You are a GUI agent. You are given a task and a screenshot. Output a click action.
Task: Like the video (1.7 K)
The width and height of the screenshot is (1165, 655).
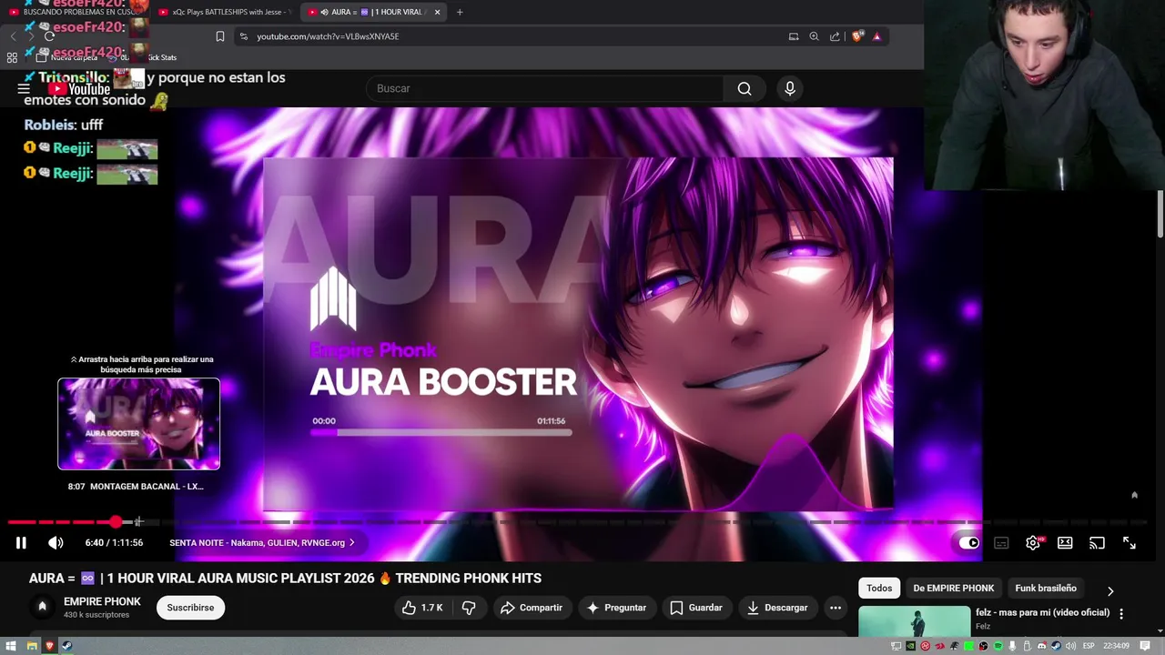pos(422,608)
